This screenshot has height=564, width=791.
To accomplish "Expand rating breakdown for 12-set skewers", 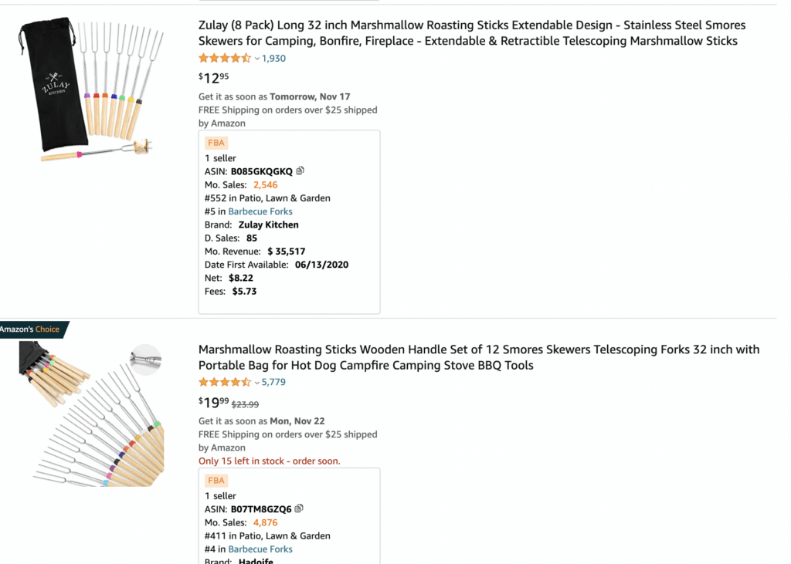I will (x=257, y=383).
